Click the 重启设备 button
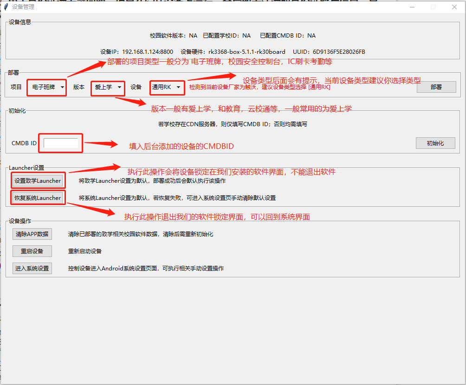Image resolution: width=466 pixels, height=385 pixels. pos(32,251)
